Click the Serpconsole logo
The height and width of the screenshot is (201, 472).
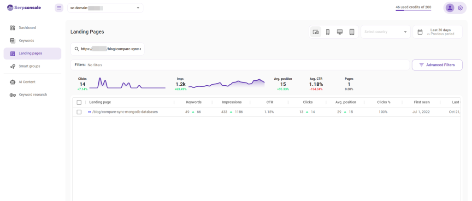tap(24, 8)
